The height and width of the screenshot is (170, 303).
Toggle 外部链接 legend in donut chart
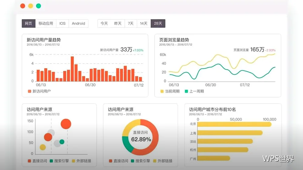pos(155,161)
